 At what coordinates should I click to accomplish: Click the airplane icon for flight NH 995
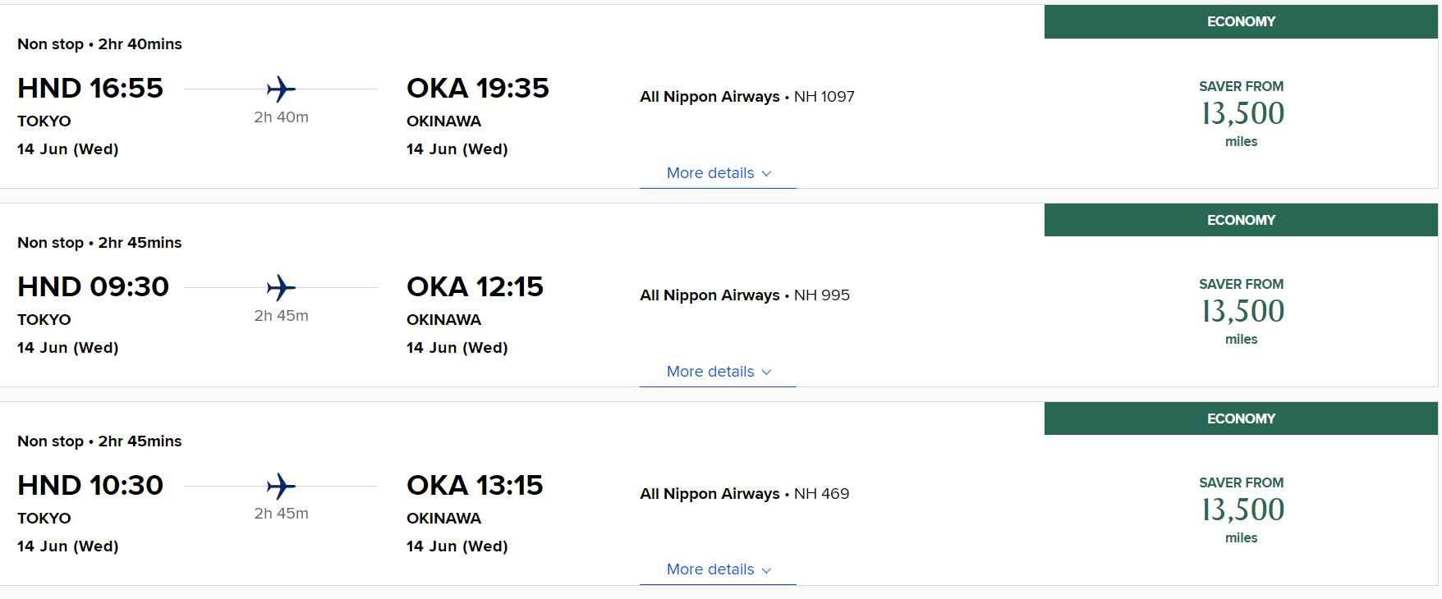[x=281, y=287]
